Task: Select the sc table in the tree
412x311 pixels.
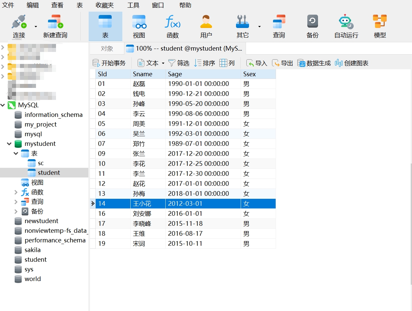Action: (x=41, y=163)
